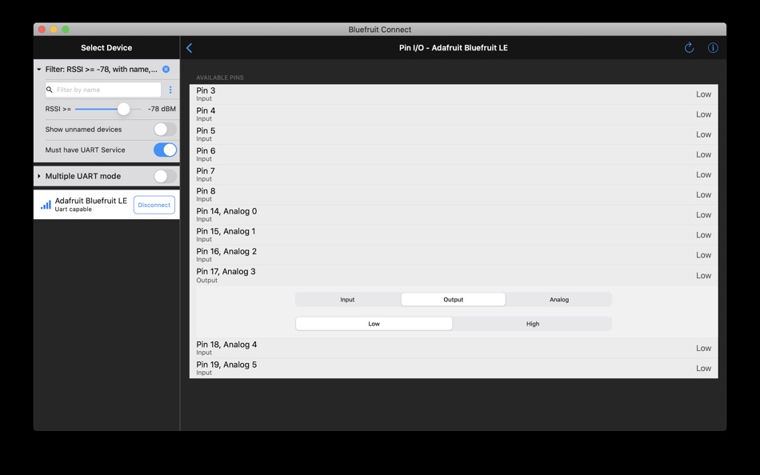
Task: Close the Bluefruit Connect window
Action: click(x=42, y=30)
